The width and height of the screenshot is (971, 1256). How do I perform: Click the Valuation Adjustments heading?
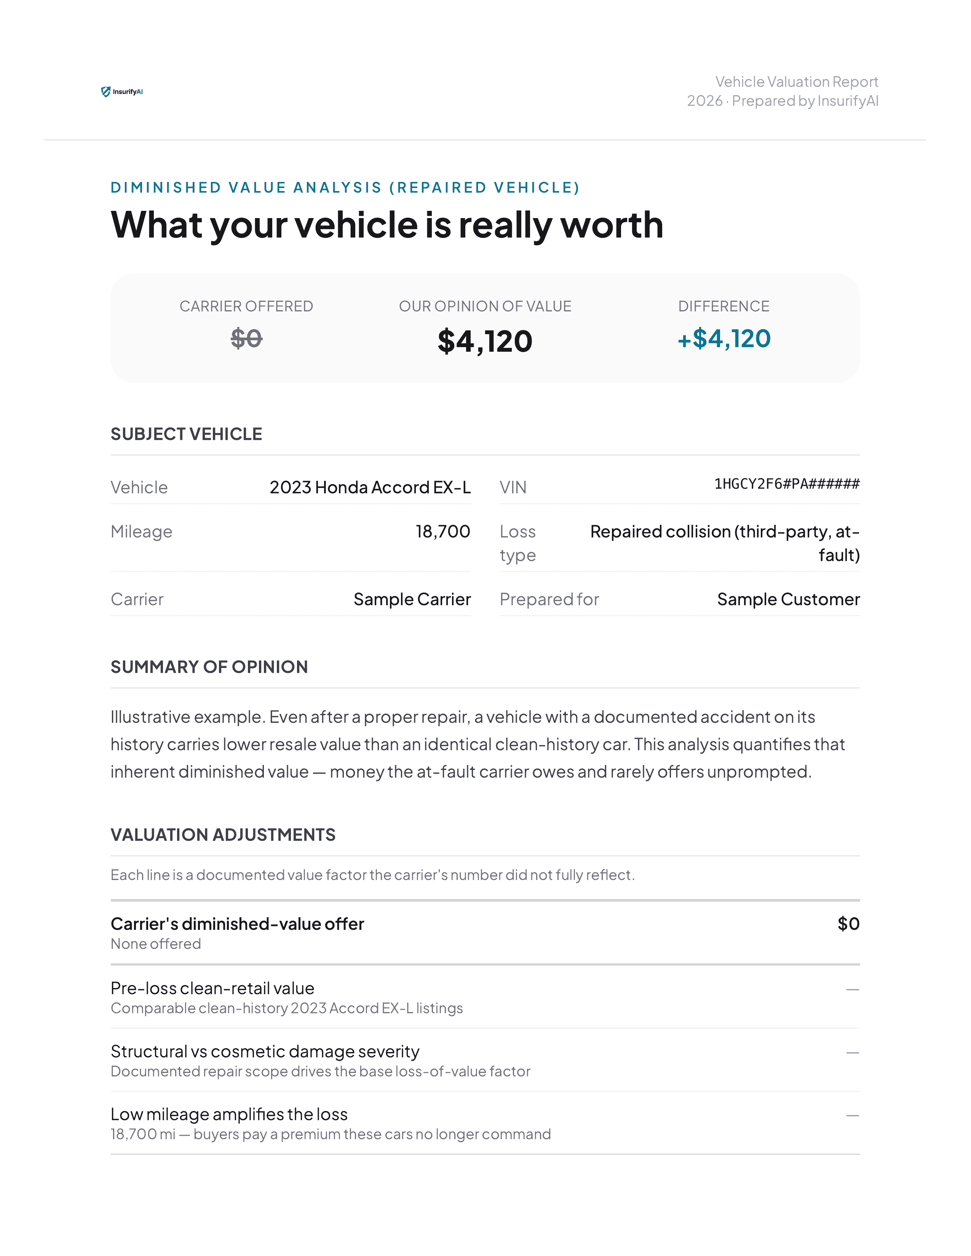[223, 834]
